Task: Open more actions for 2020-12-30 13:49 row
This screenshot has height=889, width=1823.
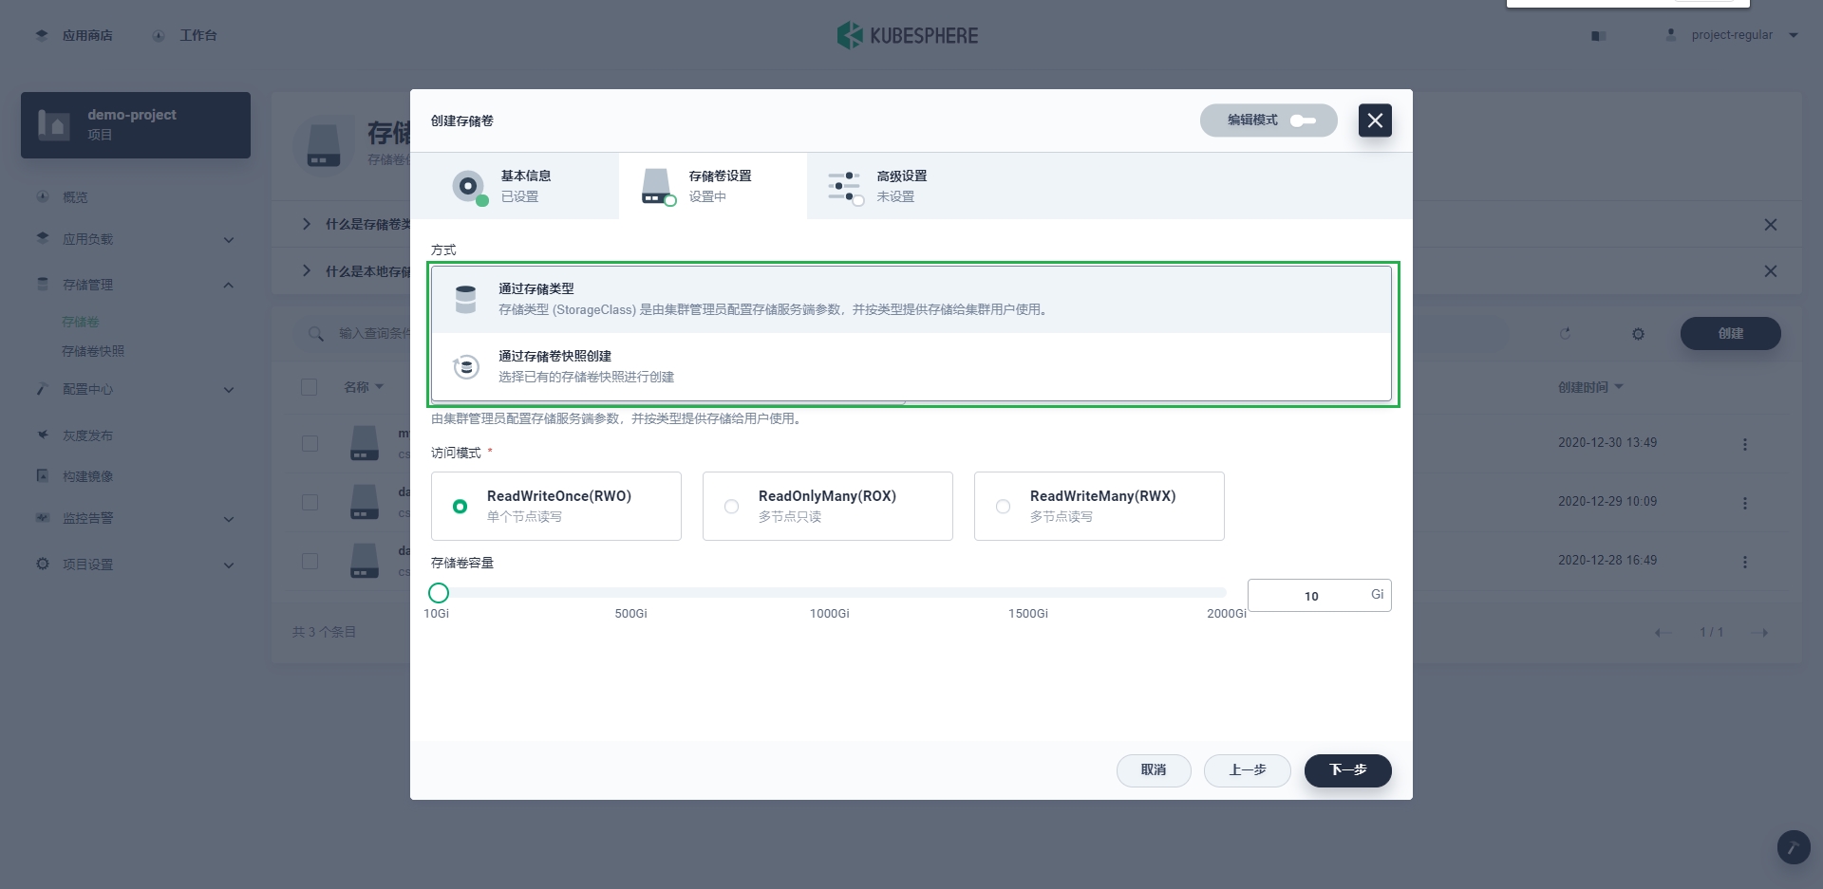Action: click(x=1744, y=444)
